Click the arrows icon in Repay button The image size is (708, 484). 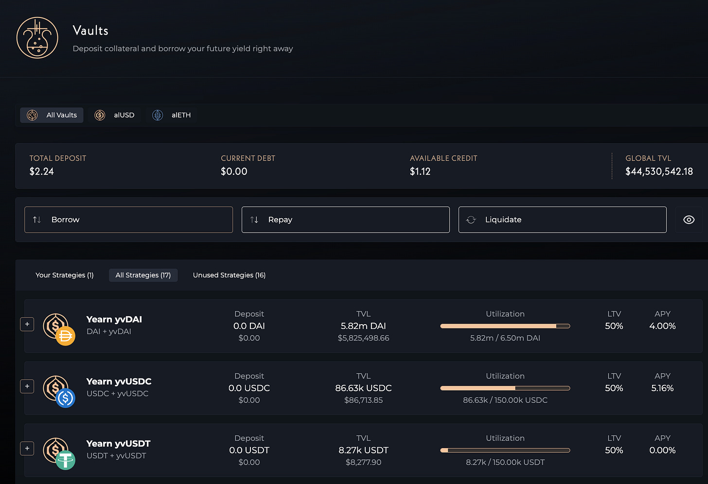pyautogui.click(x=254, y=220)
